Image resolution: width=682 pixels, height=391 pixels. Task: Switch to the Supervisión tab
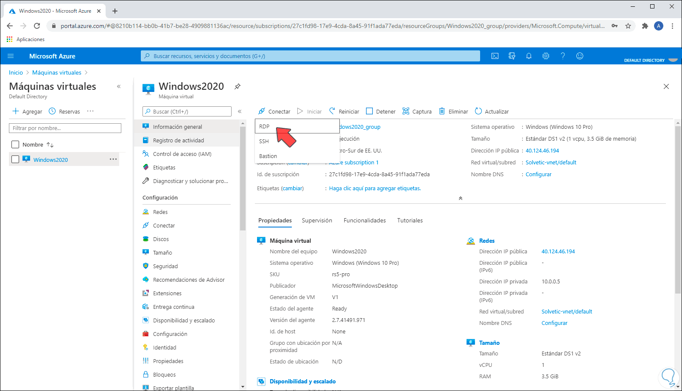click(x=317, y=220)
